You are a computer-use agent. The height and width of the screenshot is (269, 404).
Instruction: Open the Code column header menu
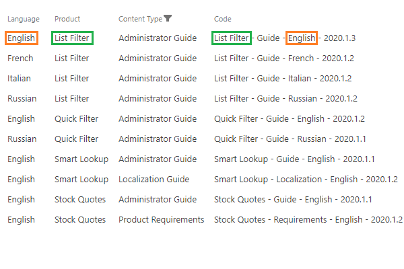pos(223,19)
